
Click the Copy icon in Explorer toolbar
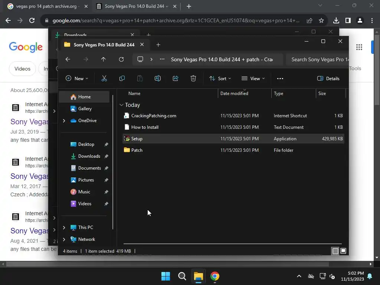point(122,78)
